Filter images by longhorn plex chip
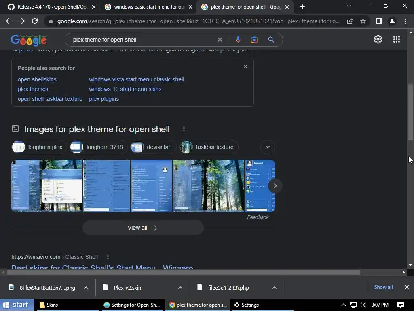Viewport: 414px width, 311px height. pos(39,147)
